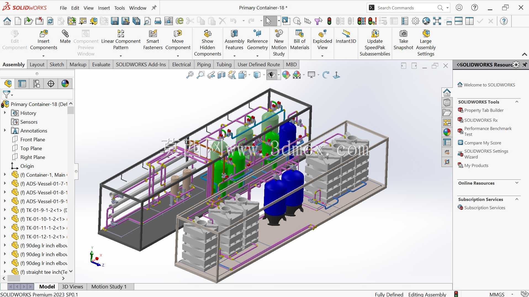Click the Zoom to Fit magnifier icon

190,75
